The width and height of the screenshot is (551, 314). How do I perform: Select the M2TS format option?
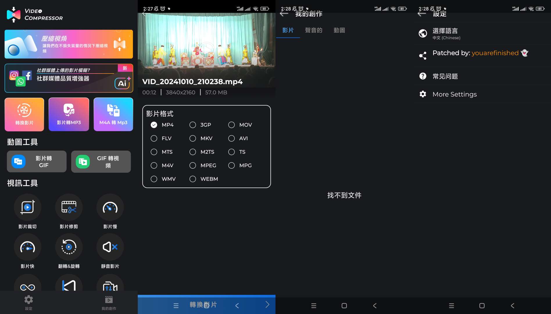pyautogui.click(x=202, y=152)
